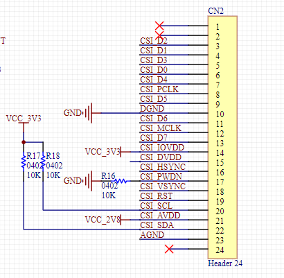Image resolution: width=284 pixels, height=278 pixels.
Task: Select the junction dot above R17
Action: 24,142
